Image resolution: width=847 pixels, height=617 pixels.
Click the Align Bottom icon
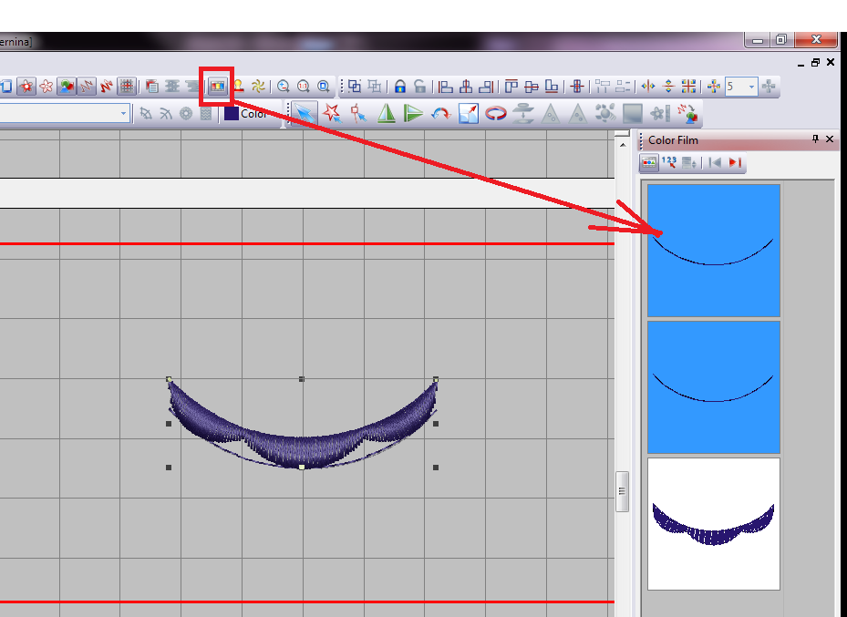point(552,86)
